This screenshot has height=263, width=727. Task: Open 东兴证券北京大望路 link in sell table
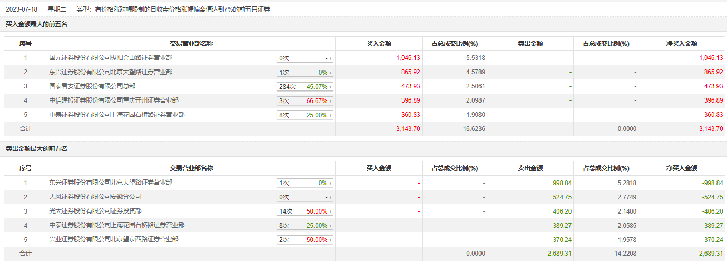[111, 183]
